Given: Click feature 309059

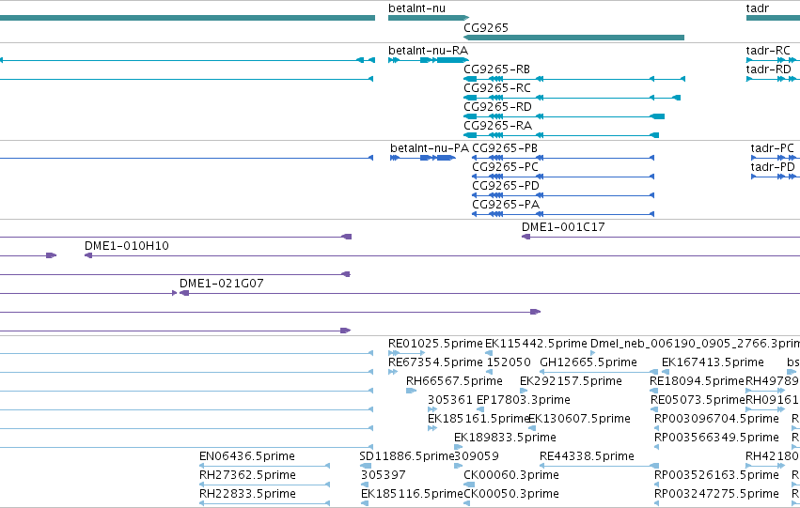Looking at the screenshot, I should tap(458, 466).
